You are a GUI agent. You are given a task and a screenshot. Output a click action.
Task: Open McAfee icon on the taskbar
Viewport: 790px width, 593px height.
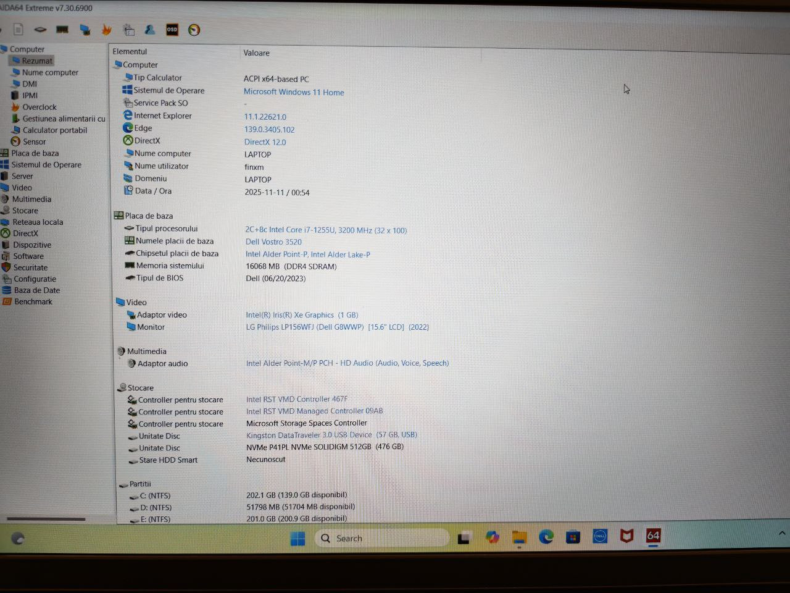coord(626,536)
